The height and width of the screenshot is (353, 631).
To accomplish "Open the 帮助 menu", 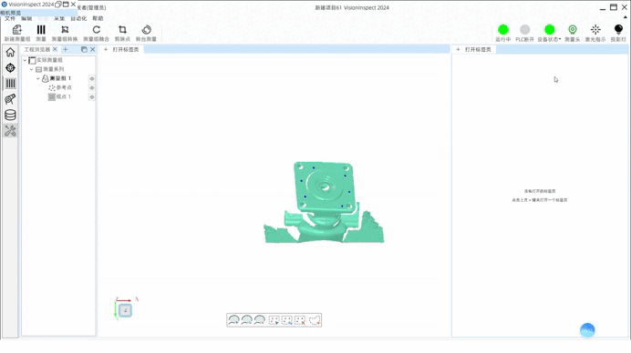I will (x=98, y=18).
